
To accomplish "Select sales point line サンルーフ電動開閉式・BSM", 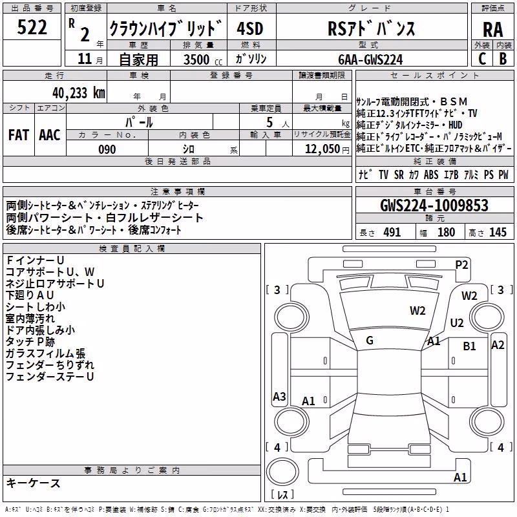I will 412,101.
